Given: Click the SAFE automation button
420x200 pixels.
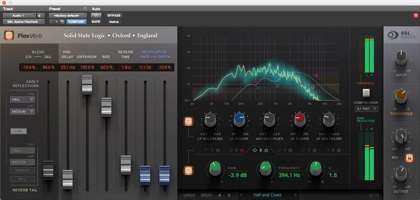Looking at the screenshot, I should tap(96, 21).
